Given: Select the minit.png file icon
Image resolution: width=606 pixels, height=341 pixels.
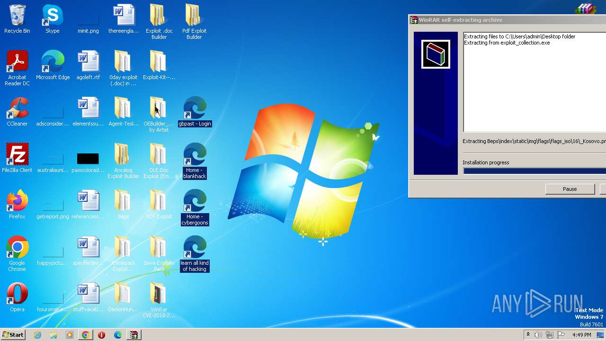Looking at the screenshot, I should pos(88,19).
